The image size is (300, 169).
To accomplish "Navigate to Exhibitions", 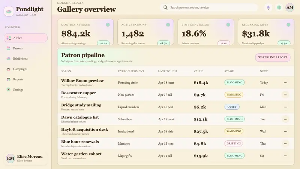I will point(25,59).
